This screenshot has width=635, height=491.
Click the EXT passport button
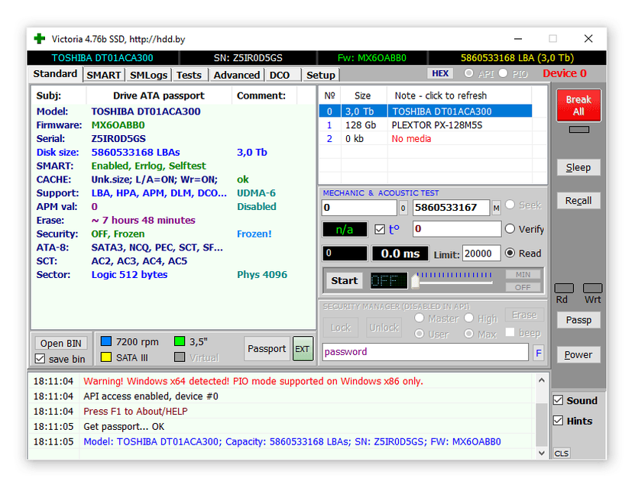tap(303, 349)
